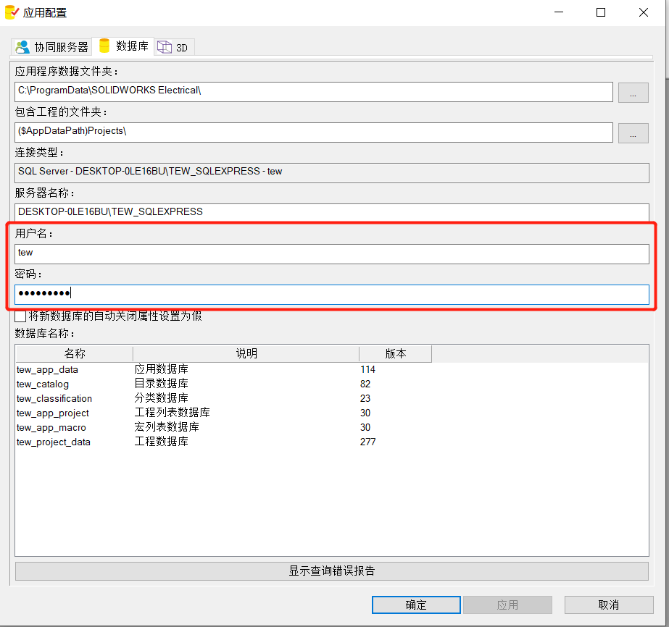669x627 pixels.
Task: Open the 3D tab
Action: [174, 47]
